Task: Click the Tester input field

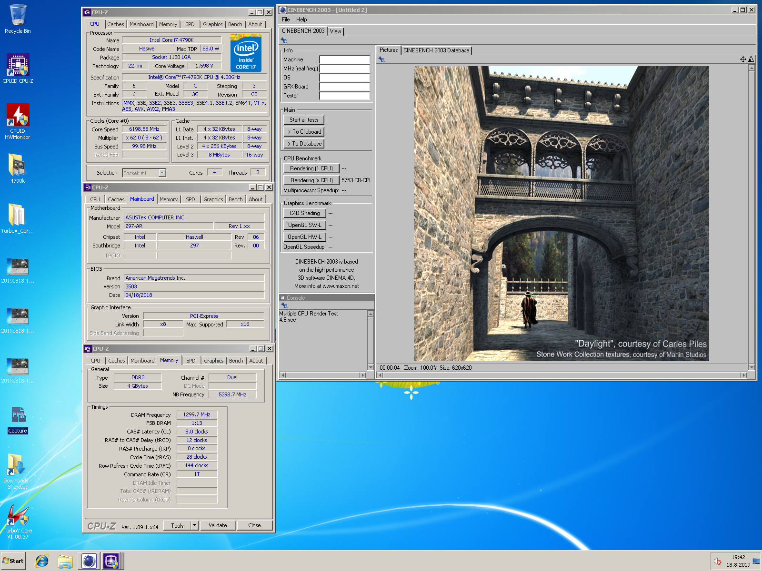Action: 344,96
